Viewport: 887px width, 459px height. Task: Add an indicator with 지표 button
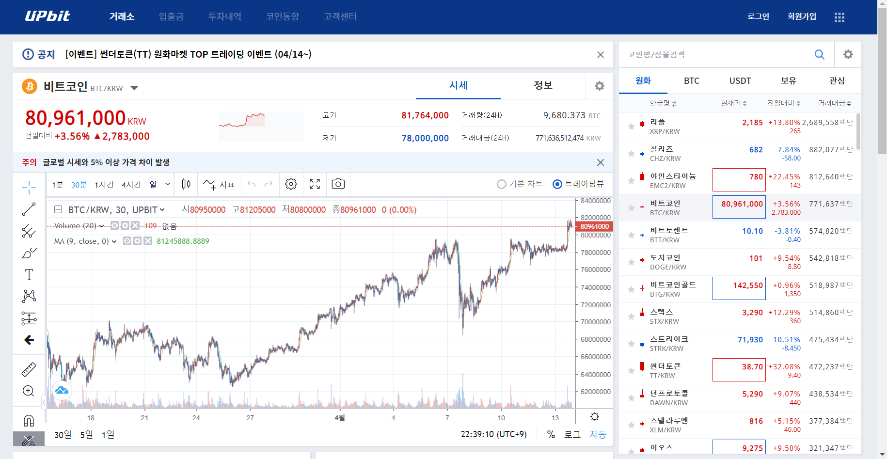219,184
